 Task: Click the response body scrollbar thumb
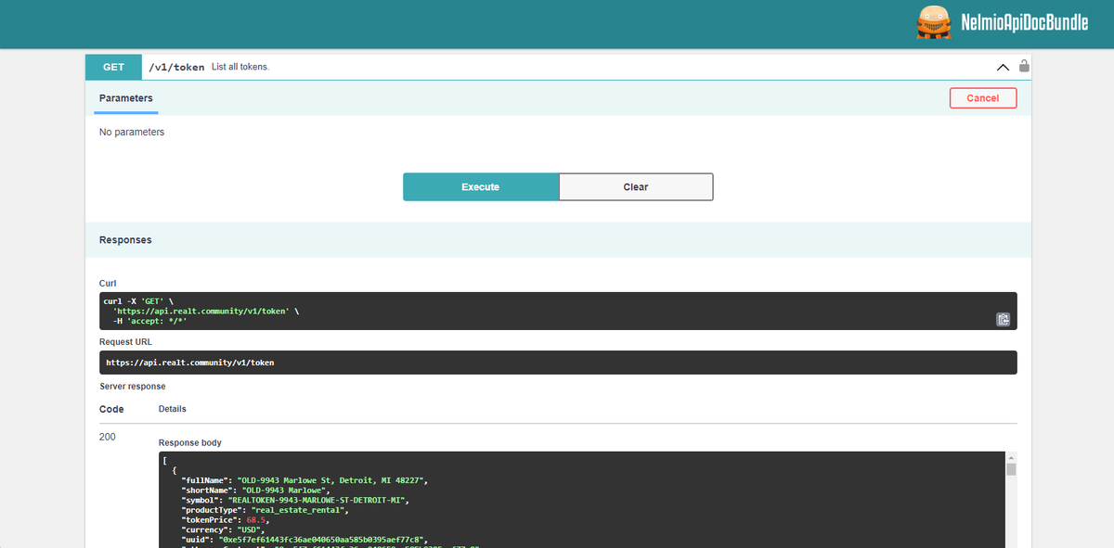coord(1011,469)
